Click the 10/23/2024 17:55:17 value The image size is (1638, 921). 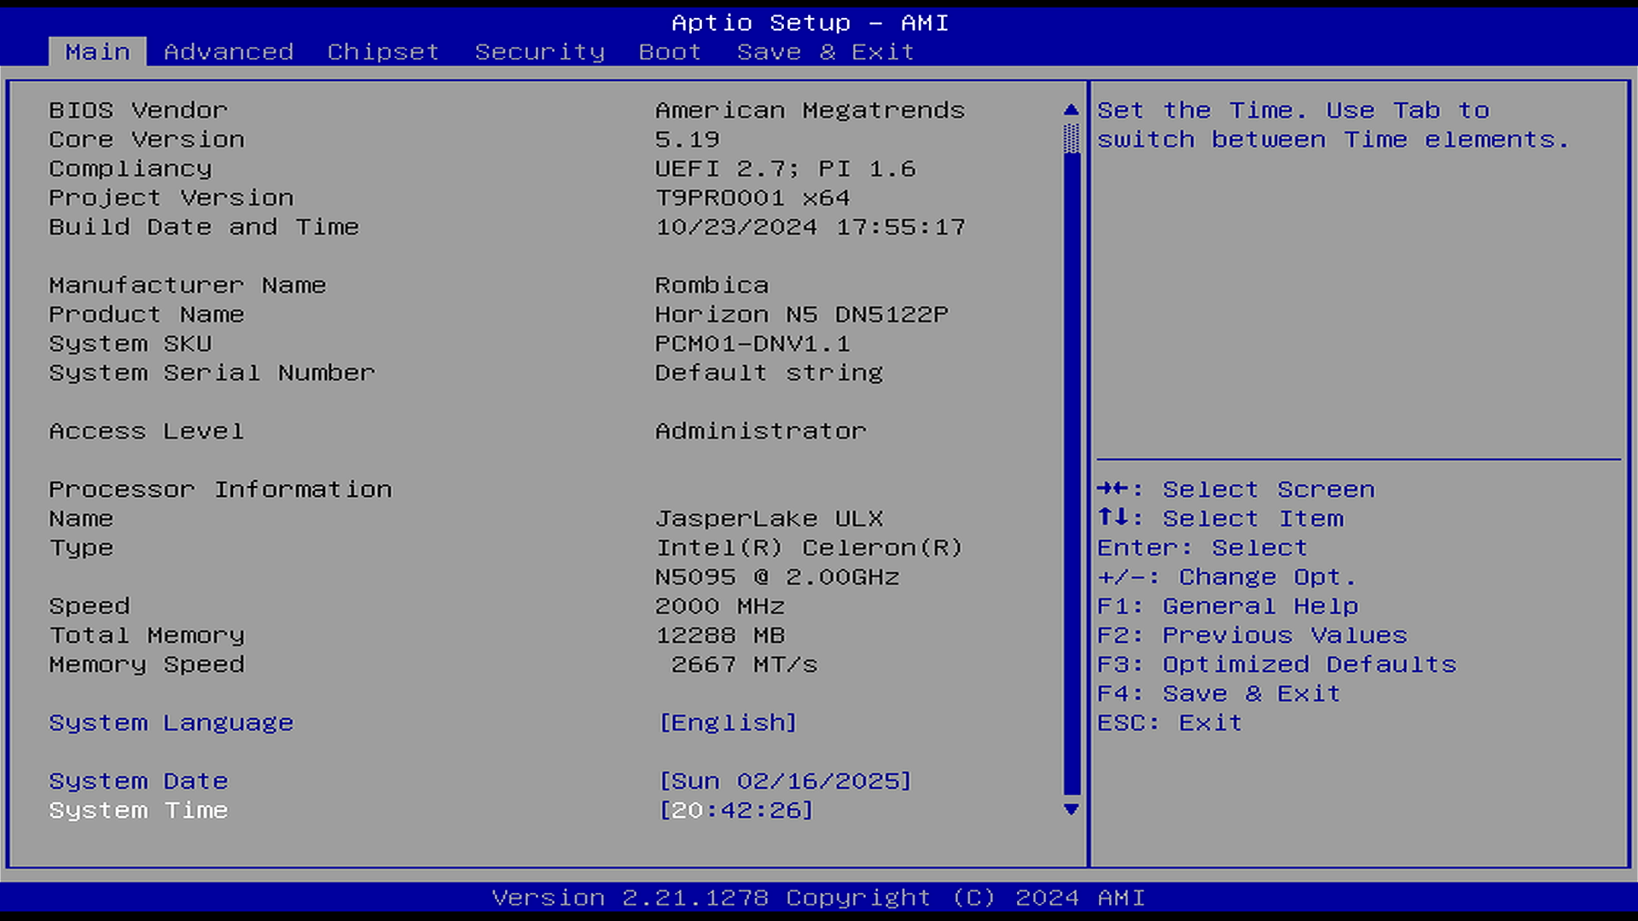(810, 227)
